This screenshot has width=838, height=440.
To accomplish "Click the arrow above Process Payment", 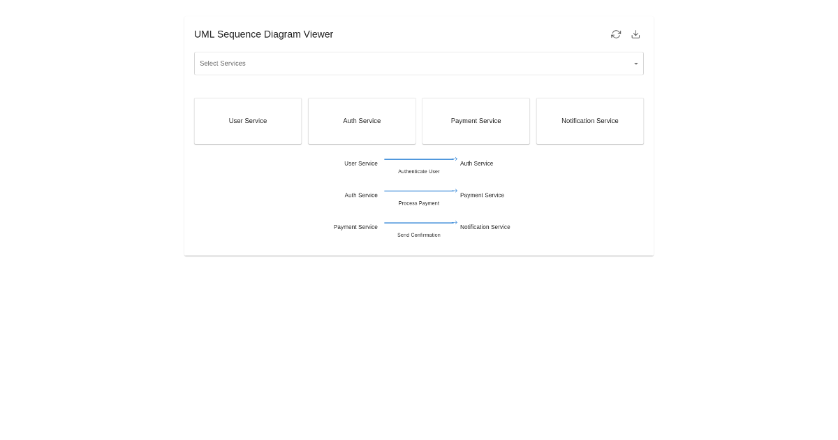I will [x=420, y=191].
